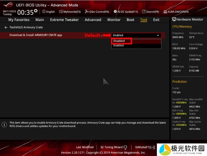Switch to the Extreme Tweaker tab

click(x=64, y=20)
